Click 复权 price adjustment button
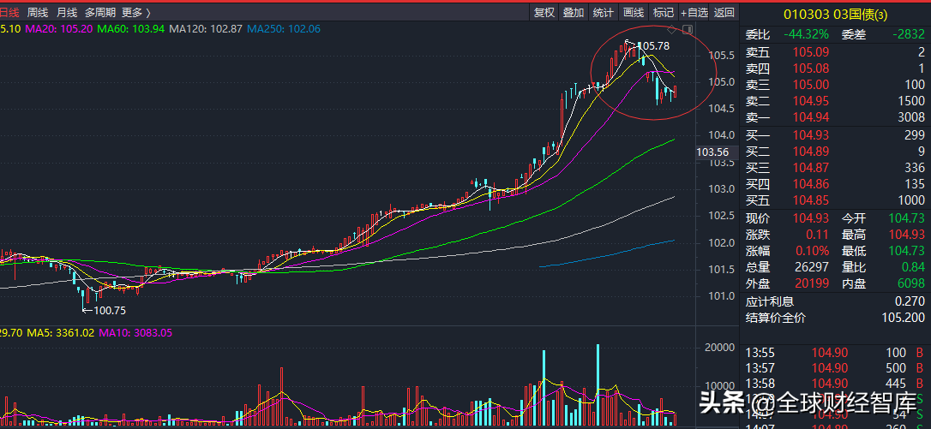 point(544,12)
